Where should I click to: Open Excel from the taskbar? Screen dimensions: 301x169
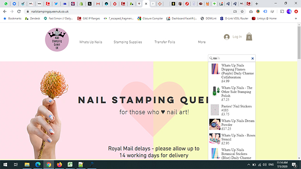point(70,164)
